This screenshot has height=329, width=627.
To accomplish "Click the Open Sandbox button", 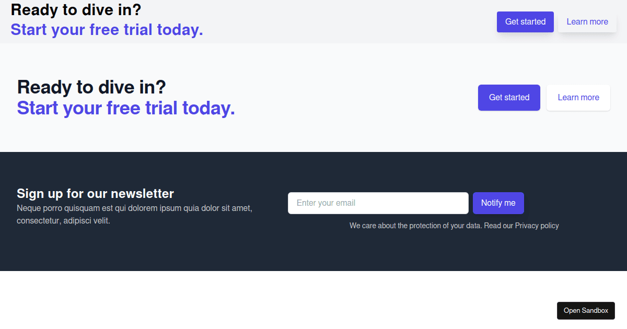I will pos(586,311).
